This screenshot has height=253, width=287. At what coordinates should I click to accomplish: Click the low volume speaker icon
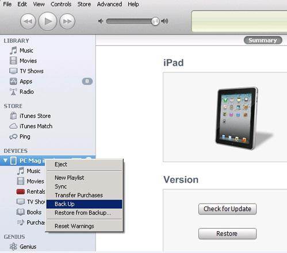101,21
